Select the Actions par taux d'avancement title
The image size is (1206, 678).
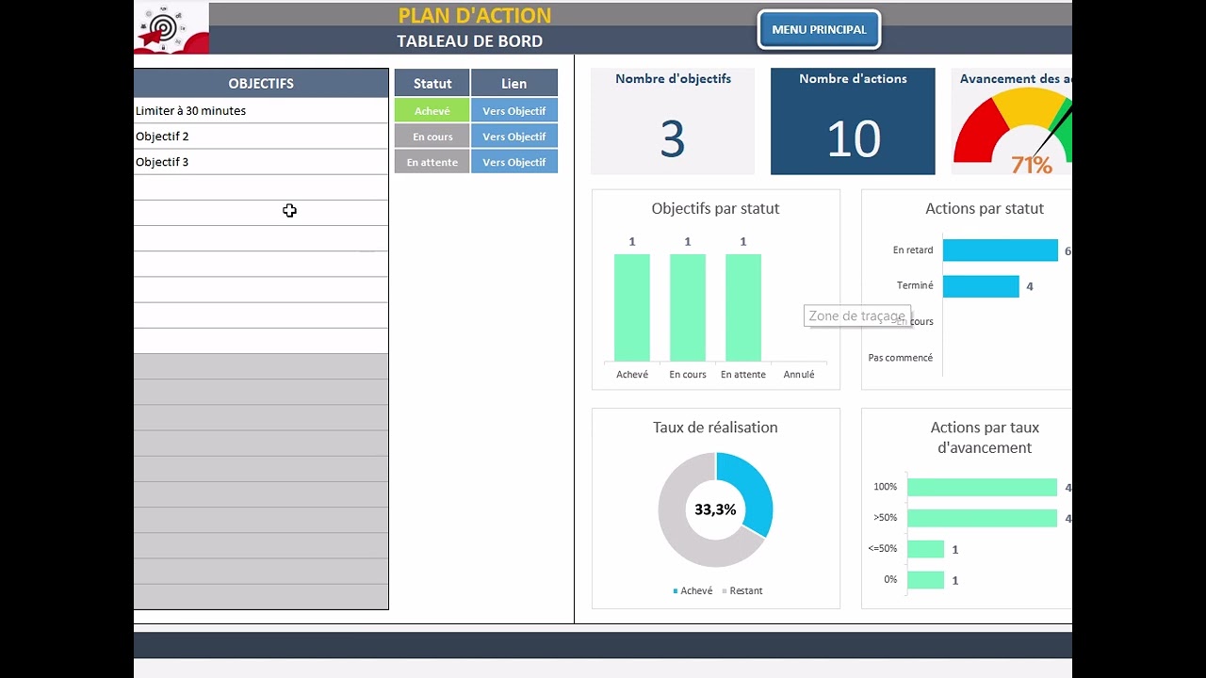(985, 438)
